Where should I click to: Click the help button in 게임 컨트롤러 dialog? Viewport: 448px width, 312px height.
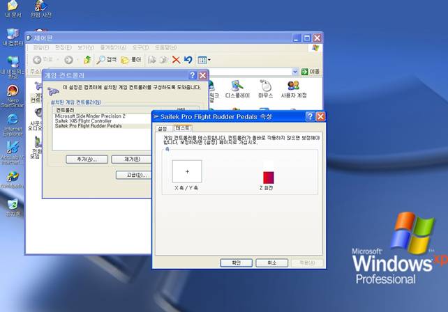click(193, 75)
